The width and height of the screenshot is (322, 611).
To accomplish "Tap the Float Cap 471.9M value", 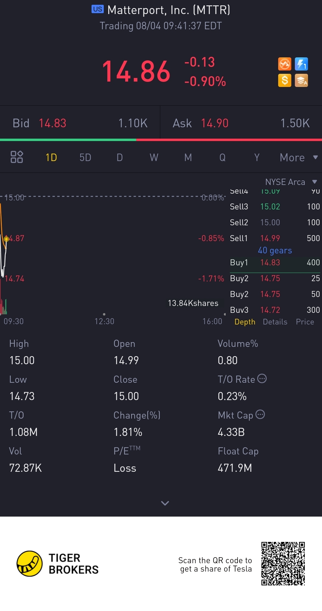I will click(x=235, y=468).
